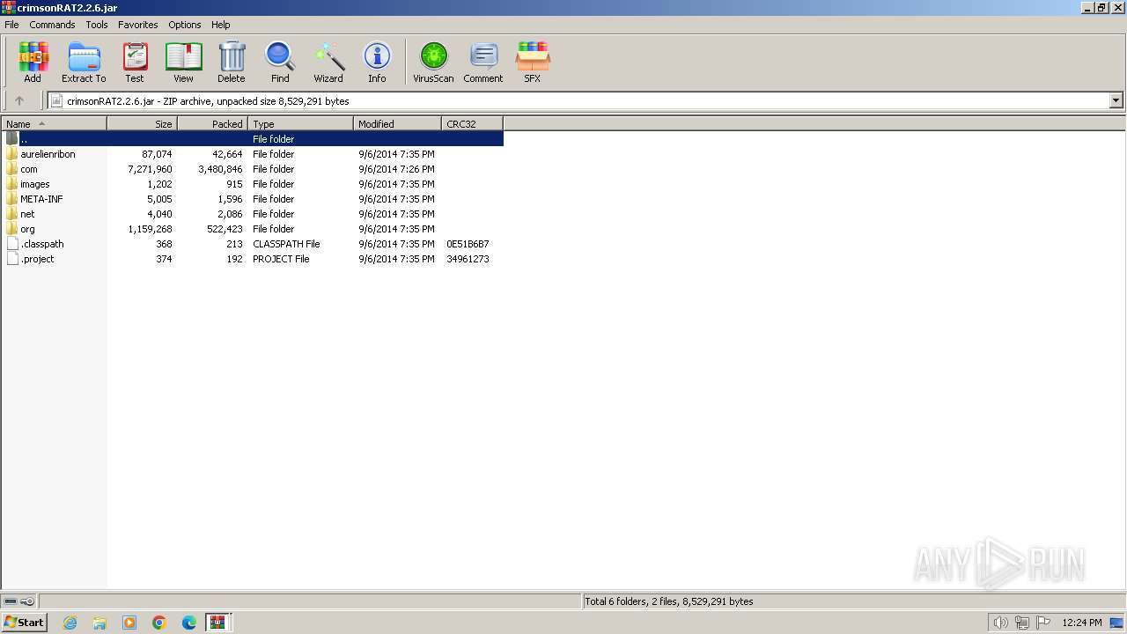Click the network tray icon
The height and width of the screenshot is (634, 1127).
(1022, 623)
